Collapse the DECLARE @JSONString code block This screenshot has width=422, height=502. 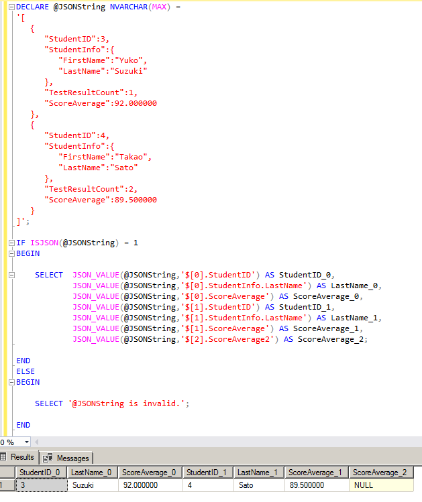click(x=12, y=6)
